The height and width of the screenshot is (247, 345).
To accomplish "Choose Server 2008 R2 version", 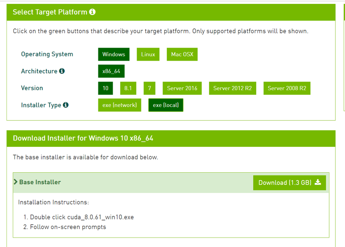I will coord(287,88).
